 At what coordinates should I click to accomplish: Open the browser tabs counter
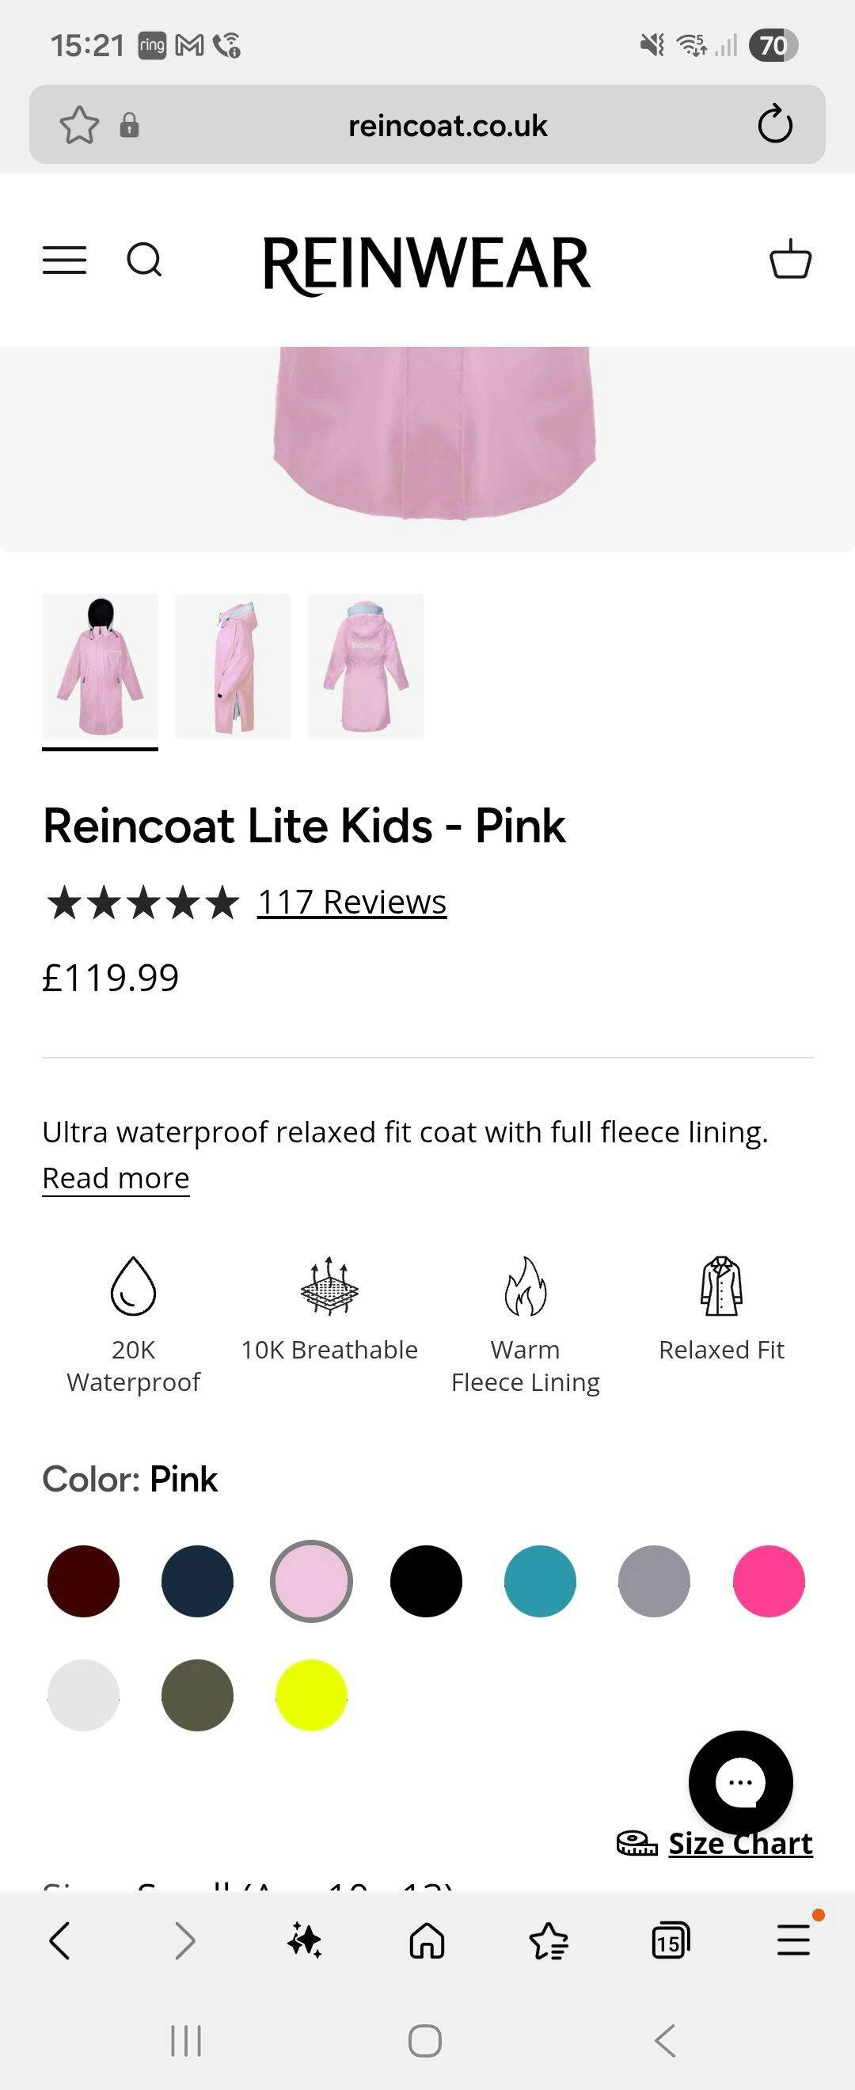pyautogui.click(x=670, y=1940)
